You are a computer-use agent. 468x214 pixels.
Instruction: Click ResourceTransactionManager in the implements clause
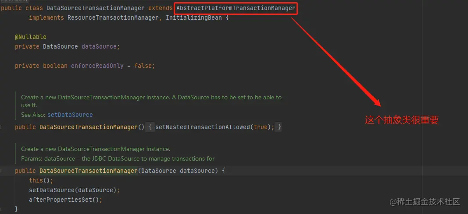(x=113, y=18)
